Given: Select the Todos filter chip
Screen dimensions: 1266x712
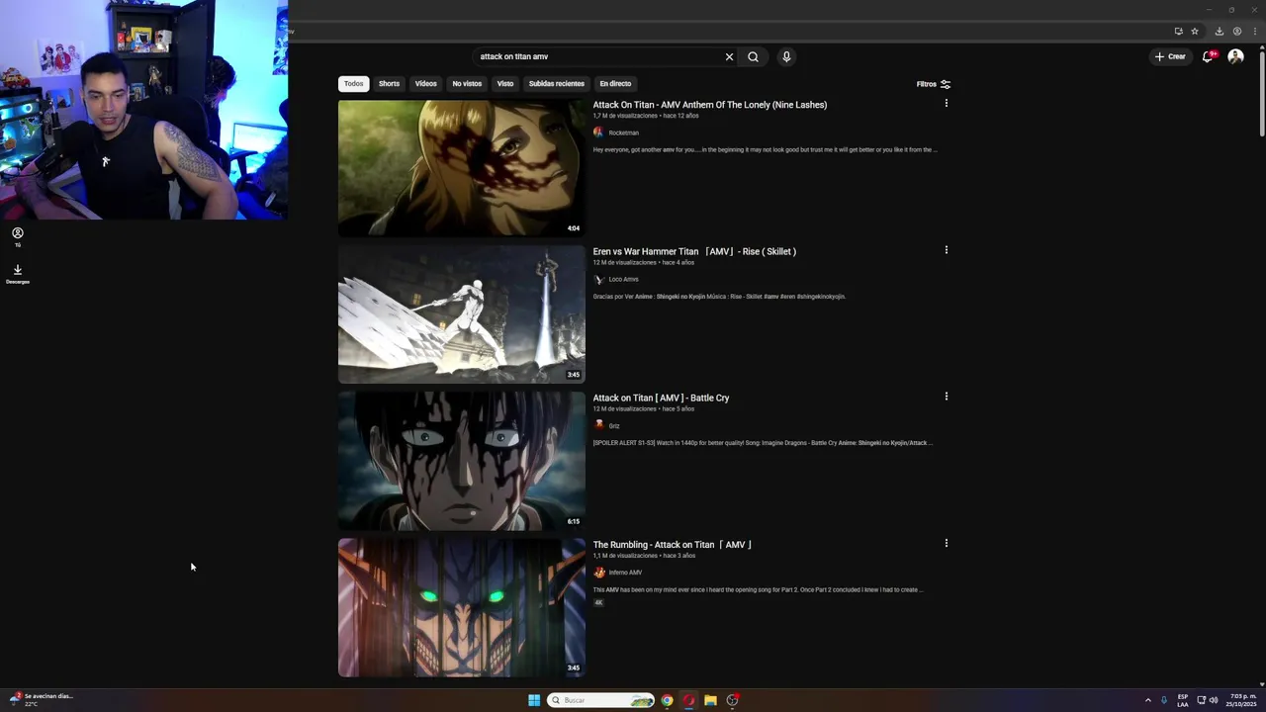Looking at the screenshot, I should pos(353,84).
